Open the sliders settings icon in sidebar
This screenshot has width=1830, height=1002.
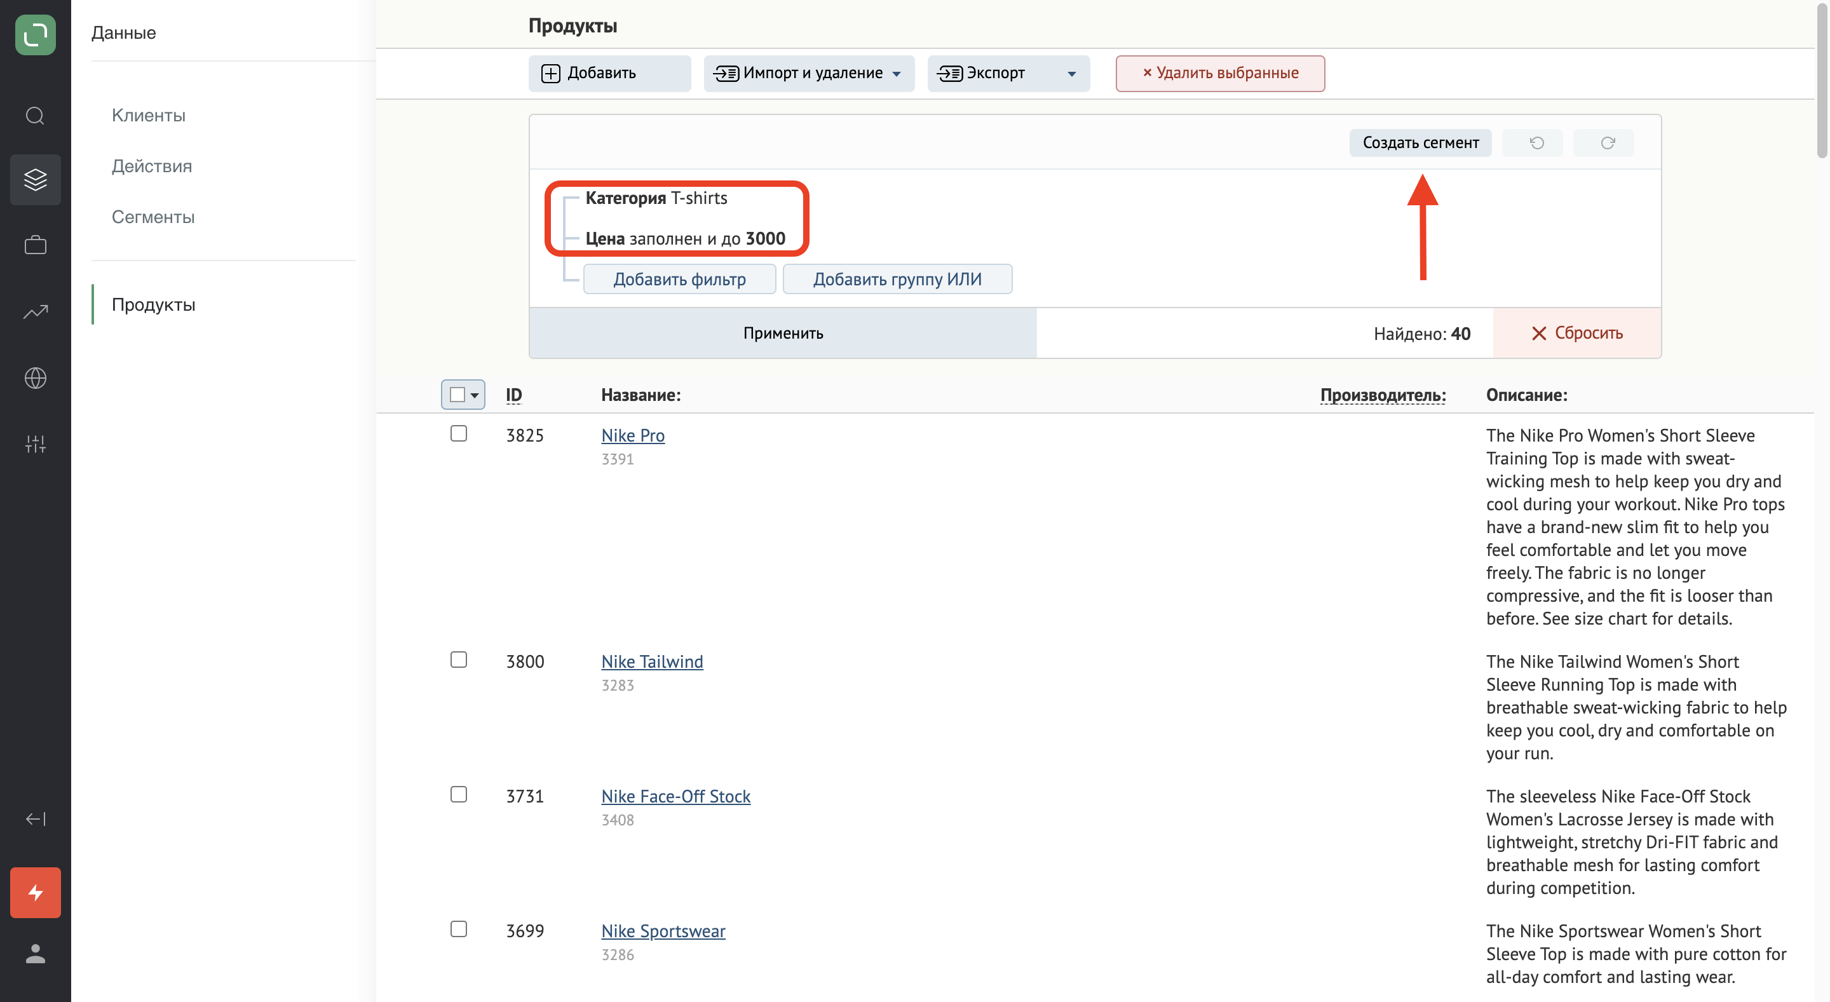point(36,444)
